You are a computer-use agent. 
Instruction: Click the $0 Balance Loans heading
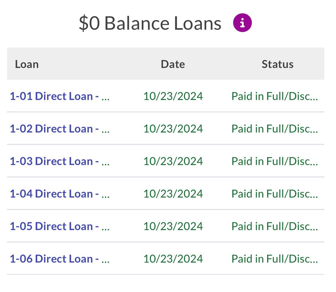(x=150, y=23)
